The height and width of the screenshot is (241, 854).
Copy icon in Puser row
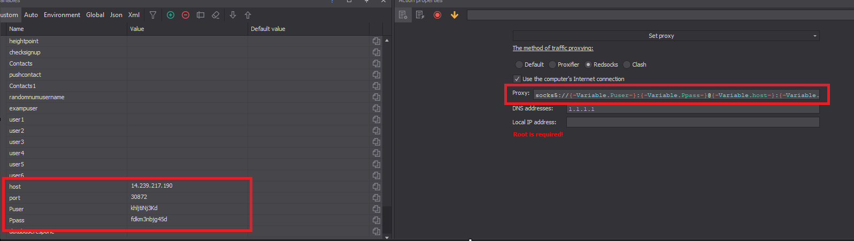(376, 209)
